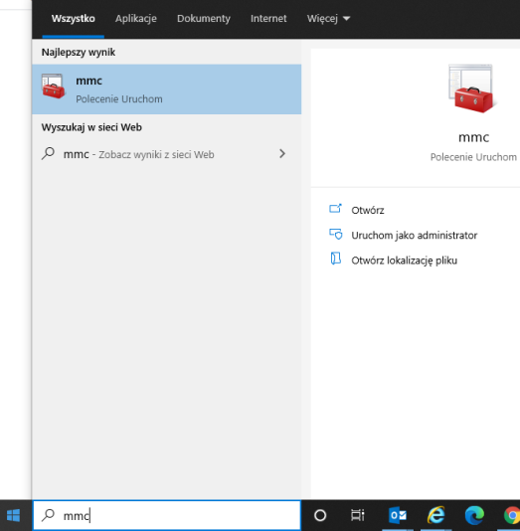Launch Microsoft Edge from the taskbar
The height and width of the screenshot is (531, 520).
tap(474, 515)
